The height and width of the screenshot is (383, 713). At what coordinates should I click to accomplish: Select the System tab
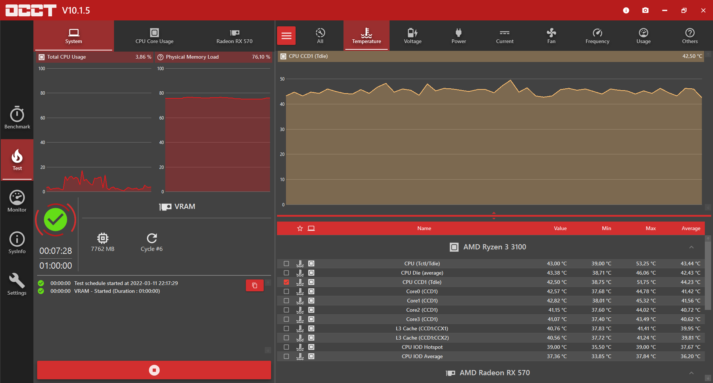[x=74, y=36]
